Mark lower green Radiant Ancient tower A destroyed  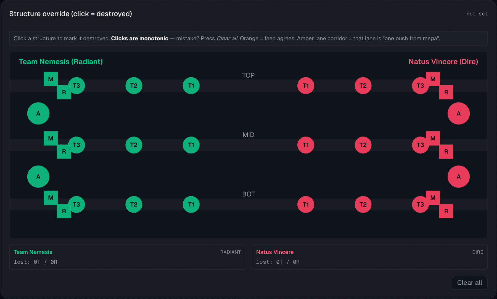(x=38, y=177)
